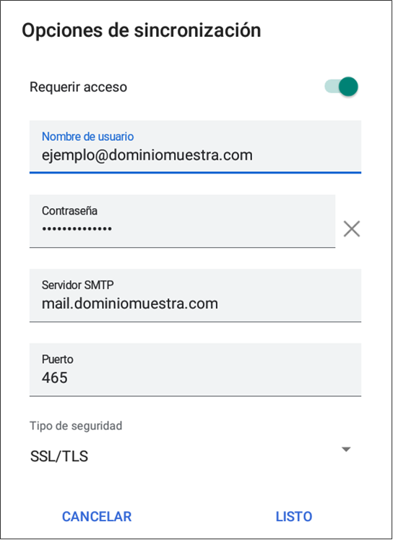The height and width of the screenshot is (540, 393).
Task: Click the Requerir acceso label text
Action: tap(78, 87)
